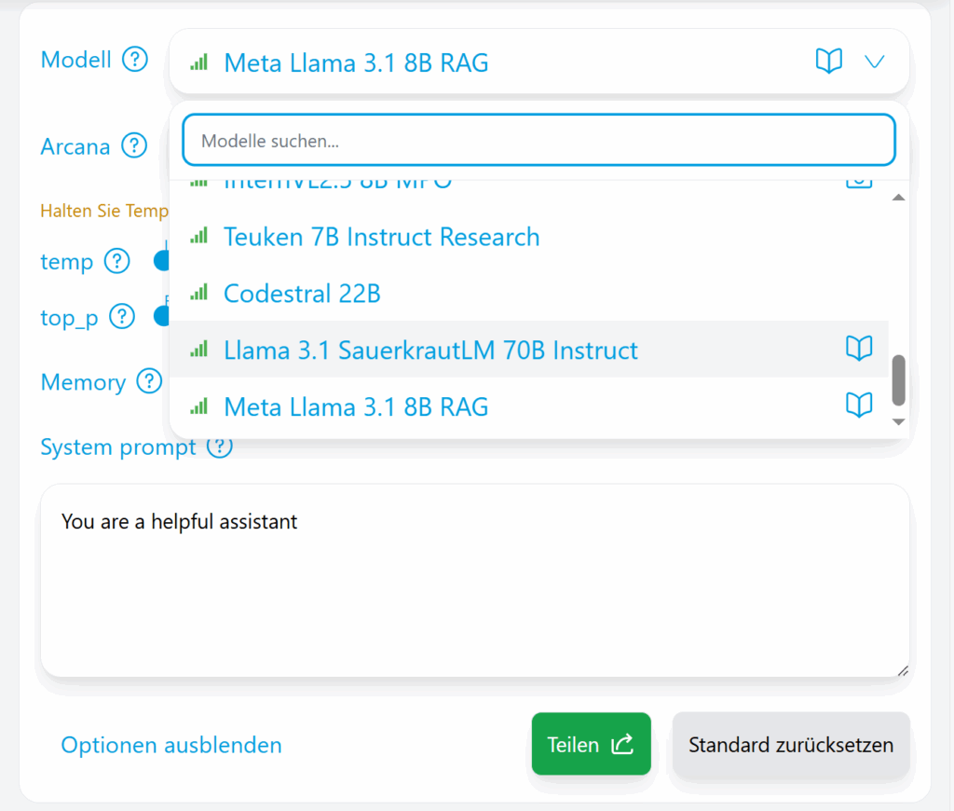The image size is (954, 811).
Task: Click the help icon next to Modell
Action: pyautogui.click(x=135, y=60)
